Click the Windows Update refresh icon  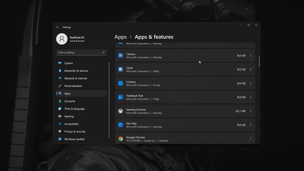(60, 139)
